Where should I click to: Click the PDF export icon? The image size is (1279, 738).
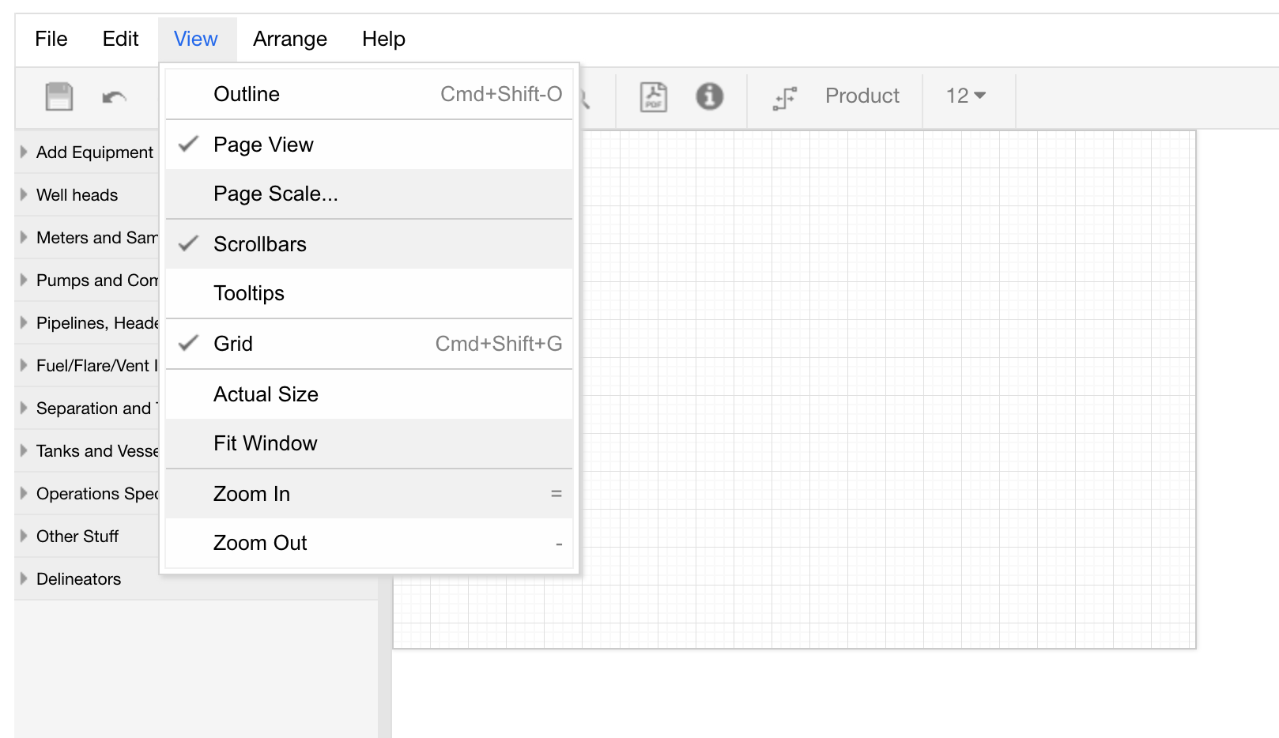[x=653, y=96]
